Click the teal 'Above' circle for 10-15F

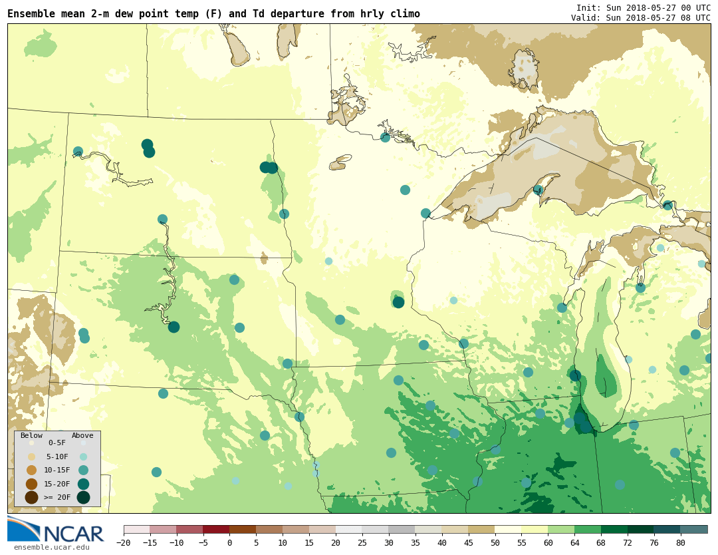(x=83, y=470)
